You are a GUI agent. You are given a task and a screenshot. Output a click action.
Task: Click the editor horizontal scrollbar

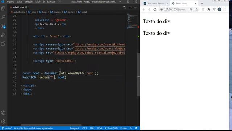point(51,125)
